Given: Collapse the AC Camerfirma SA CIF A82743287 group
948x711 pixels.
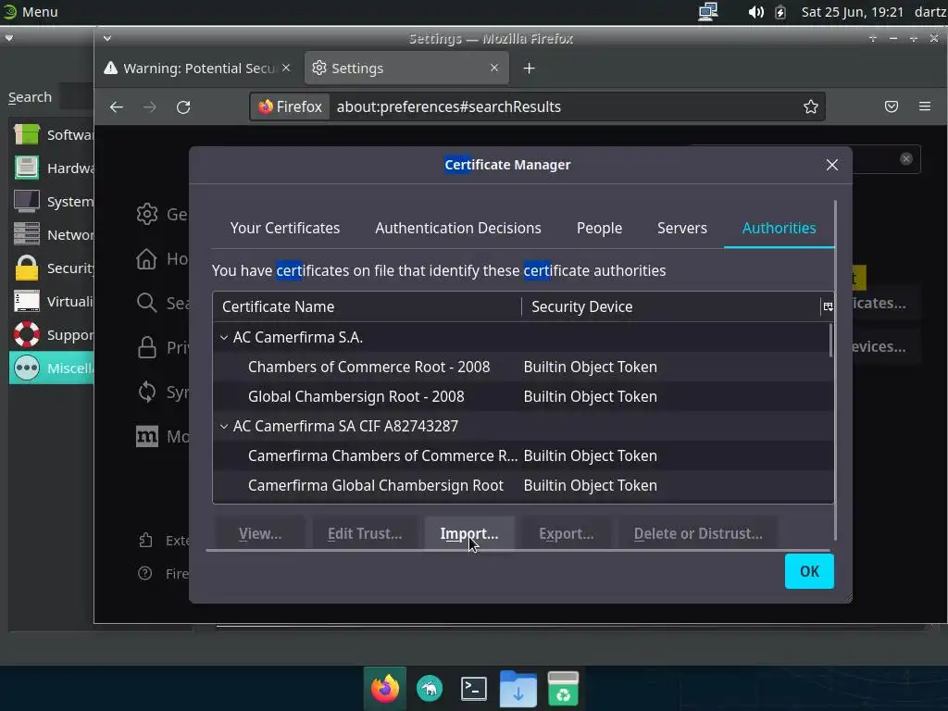Looking at the screenshot, I should point(224,426).
